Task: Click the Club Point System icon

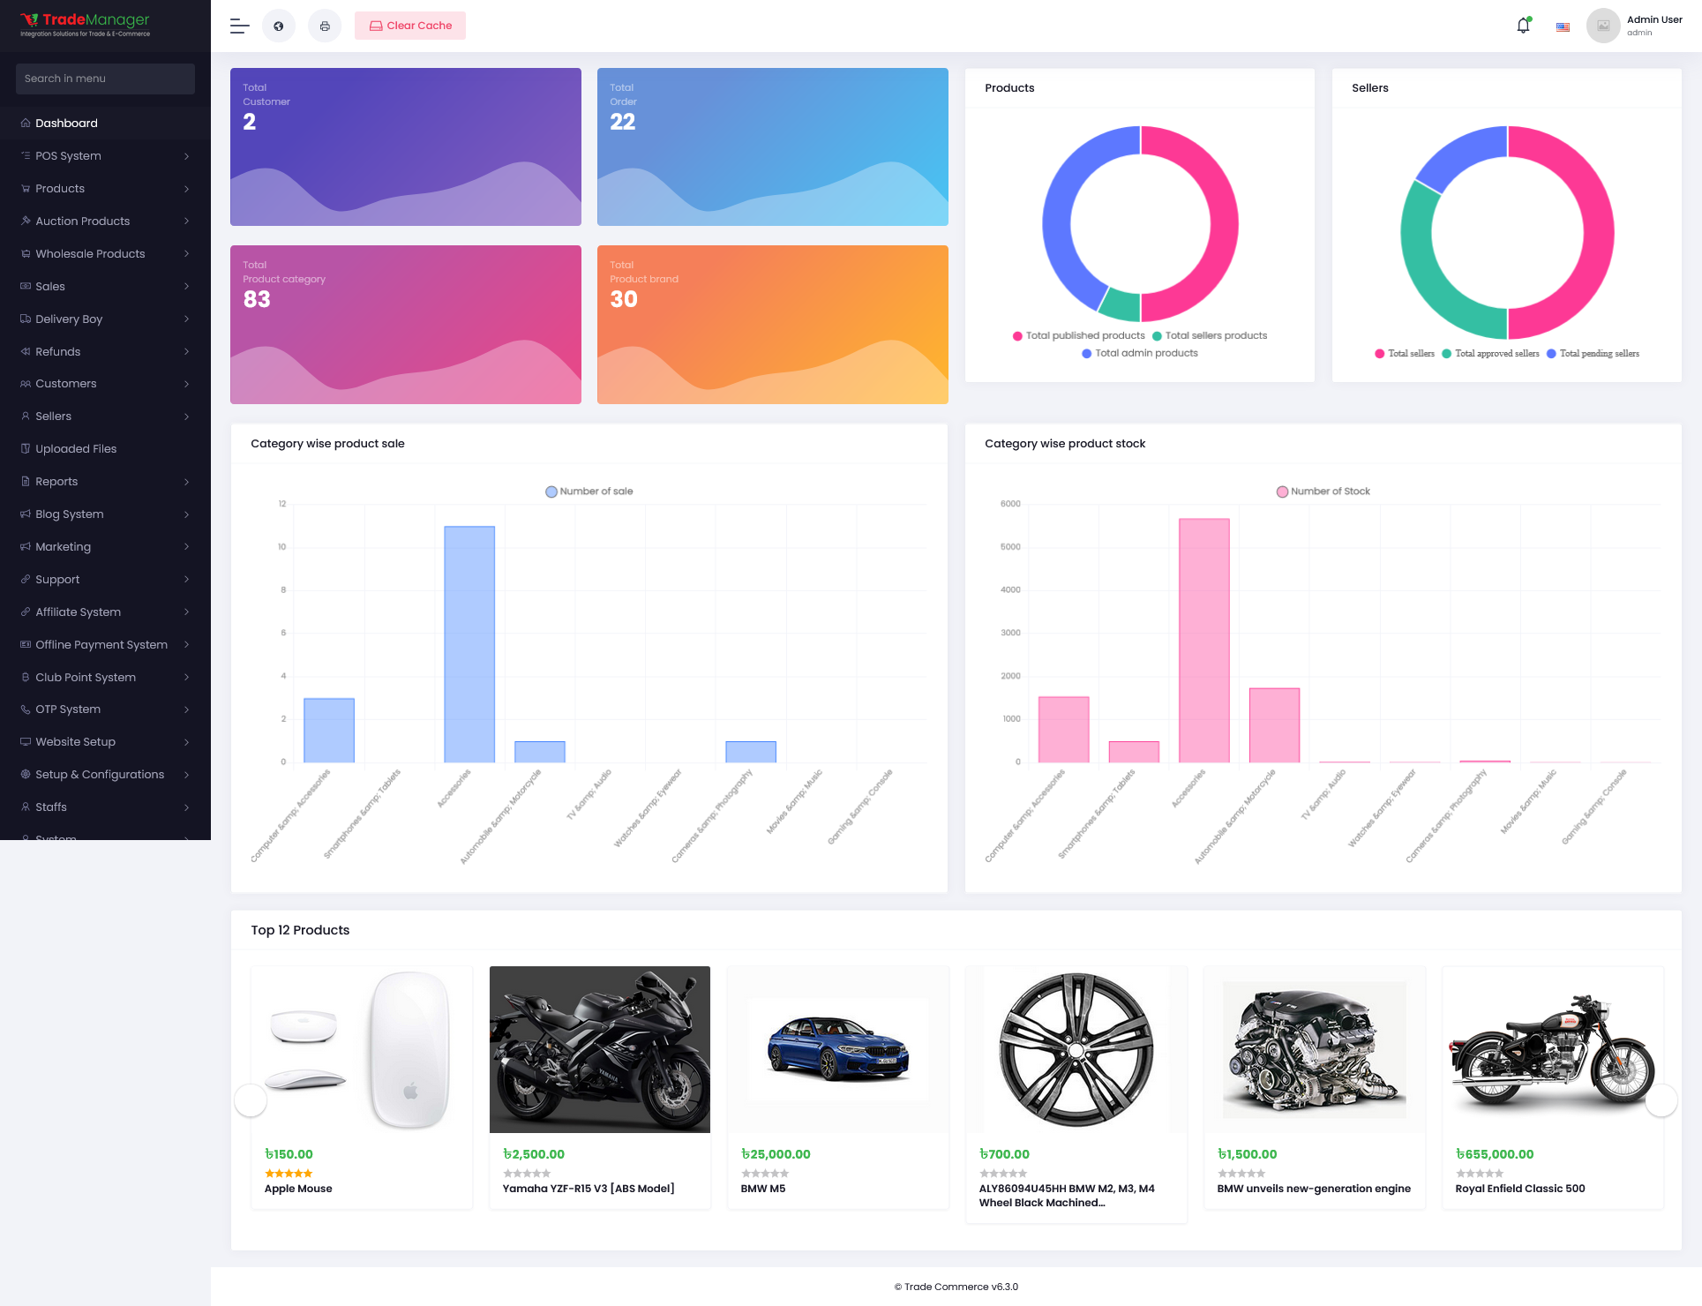Action: (26, 677)
